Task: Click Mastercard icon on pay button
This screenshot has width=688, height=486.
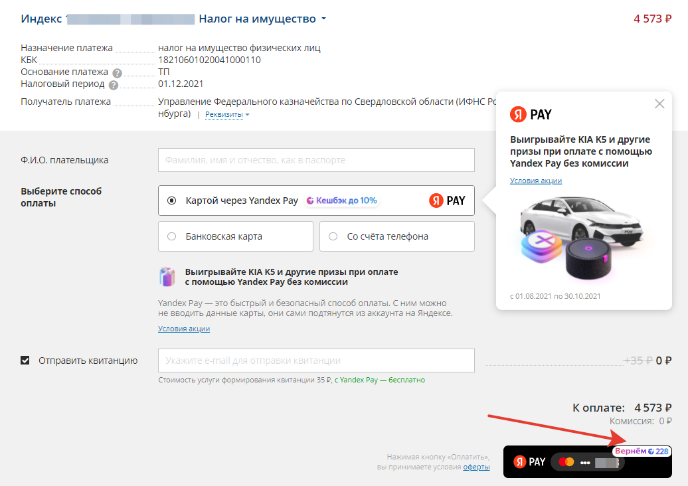Action: coord(566,462)
